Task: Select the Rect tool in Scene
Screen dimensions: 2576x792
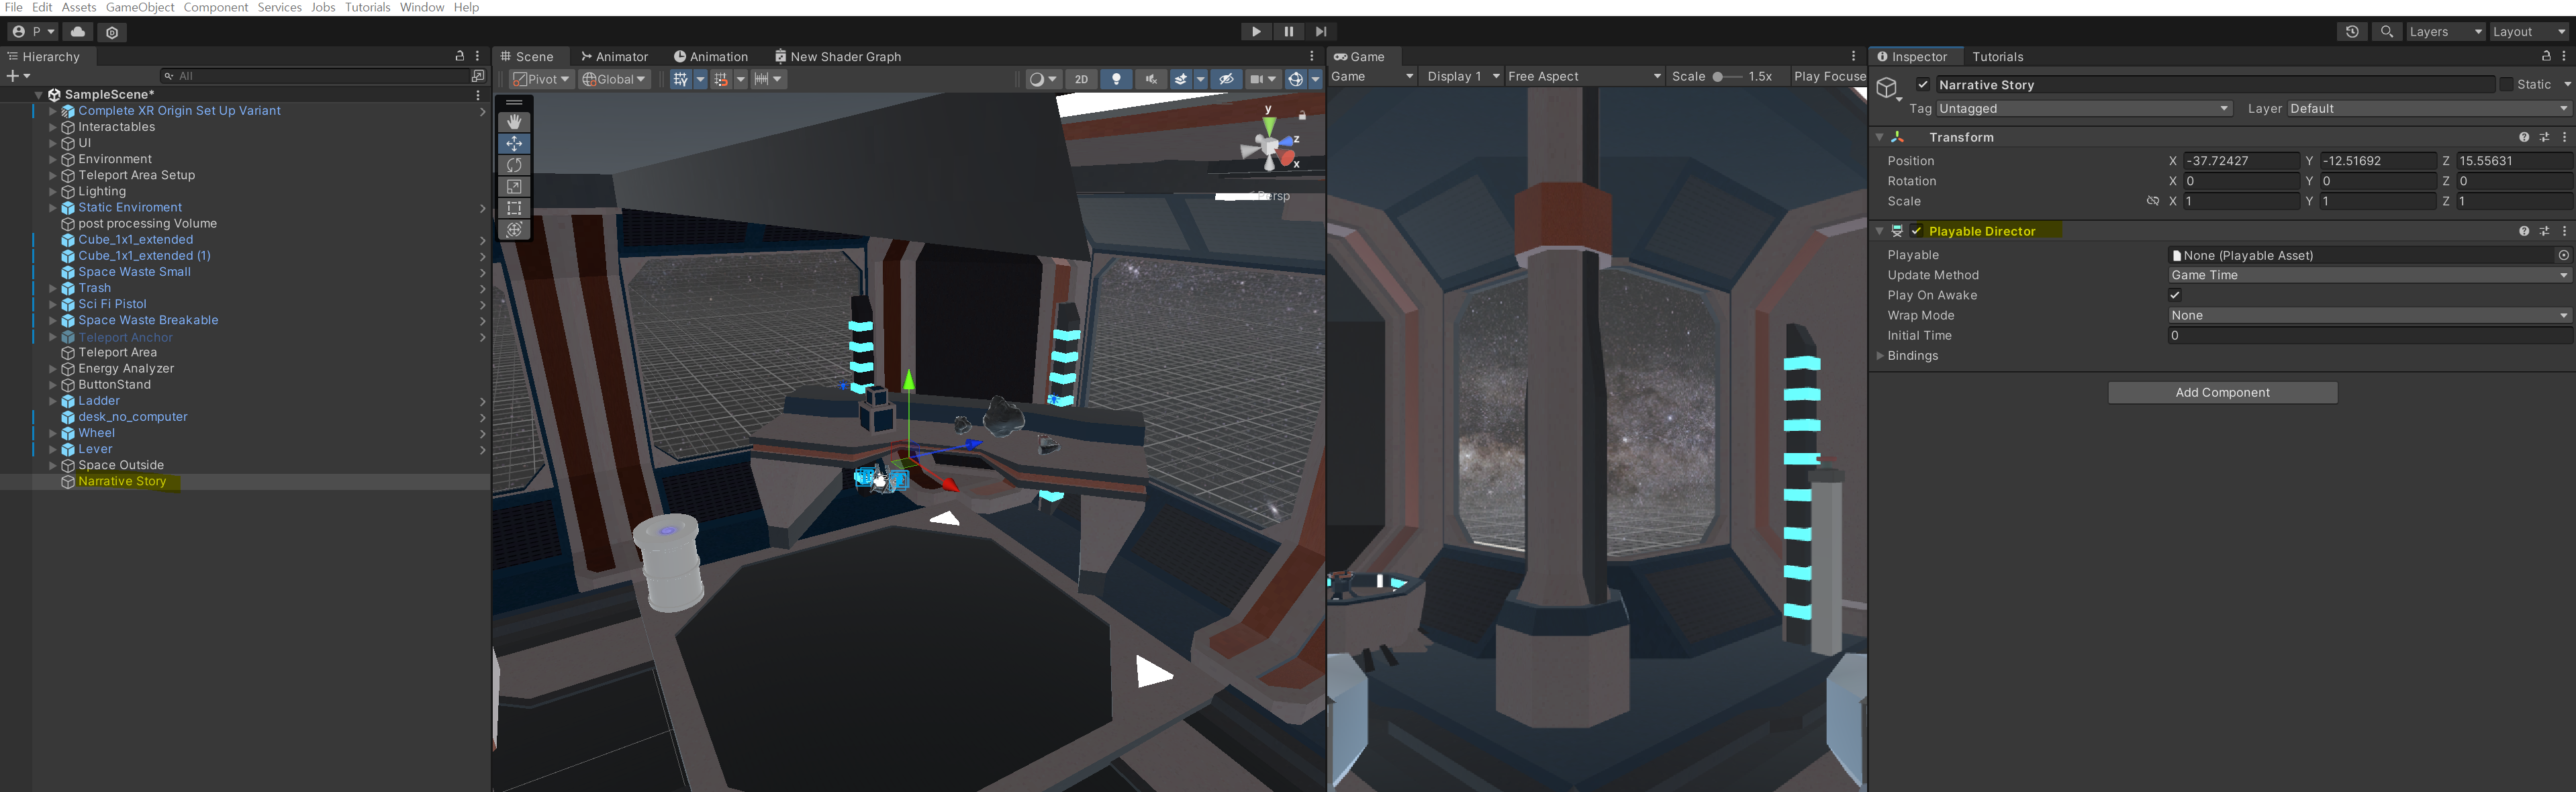Action: point(514,208)
